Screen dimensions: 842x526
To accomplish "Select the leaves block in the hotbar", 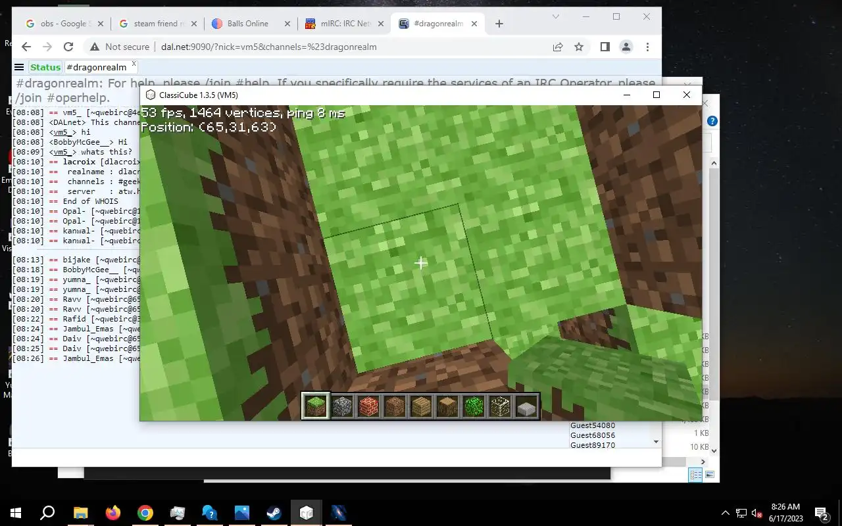I will (x=474, y=406).
